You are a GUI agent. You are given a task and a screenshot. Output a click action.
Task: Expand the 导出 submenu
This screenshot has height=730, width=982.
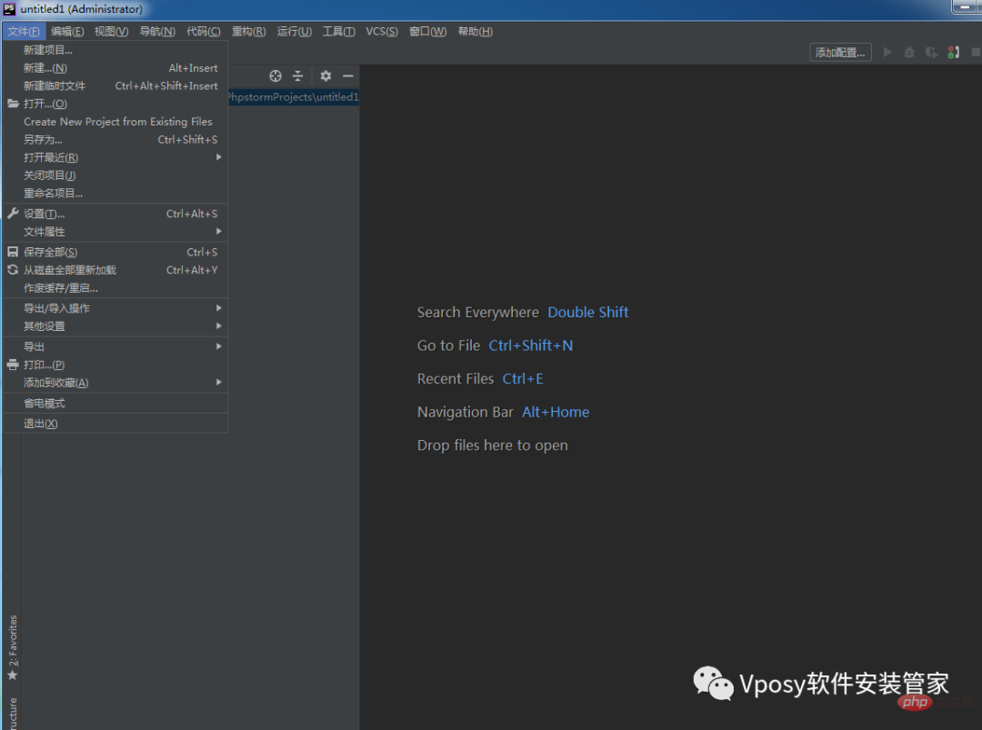[x=115, y=347]
